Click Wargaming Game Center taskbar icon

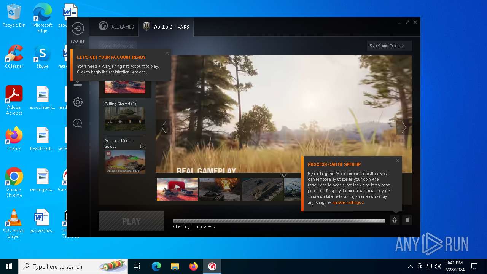tap(212, 266)
